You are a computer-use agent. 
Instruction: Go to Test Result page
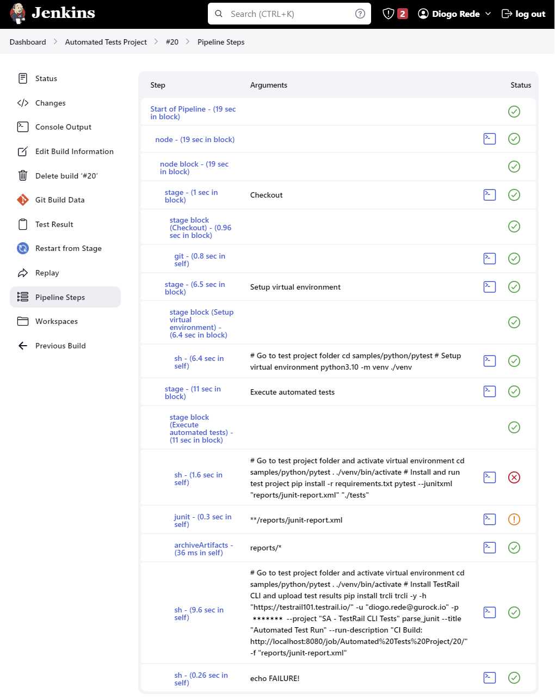(x=54, y=224)
